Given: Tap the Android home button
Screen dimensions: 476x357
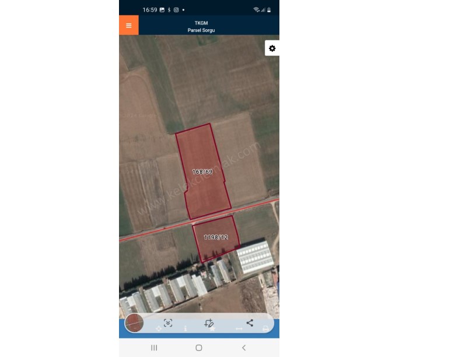Looking at the screenshot, I should click(199, 348).
